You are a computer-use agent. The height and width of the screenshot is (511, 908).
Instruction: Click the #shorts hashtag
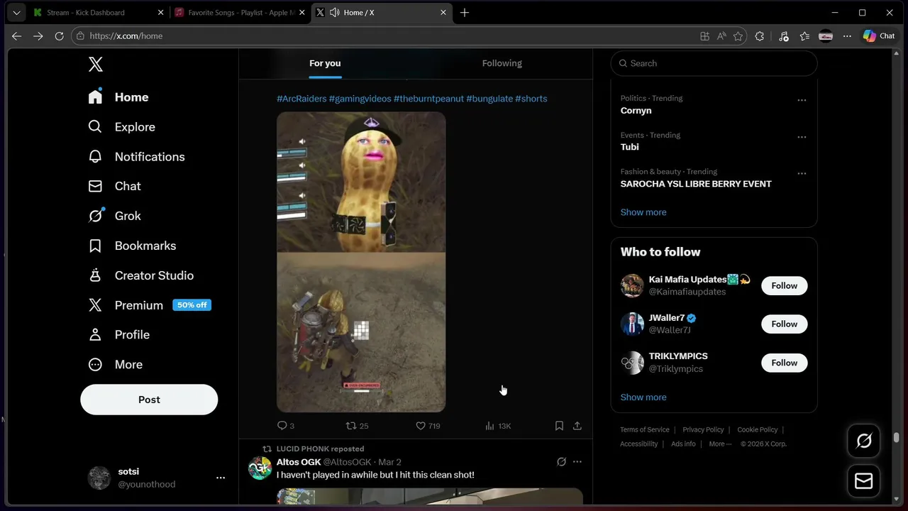coord(531,99)
